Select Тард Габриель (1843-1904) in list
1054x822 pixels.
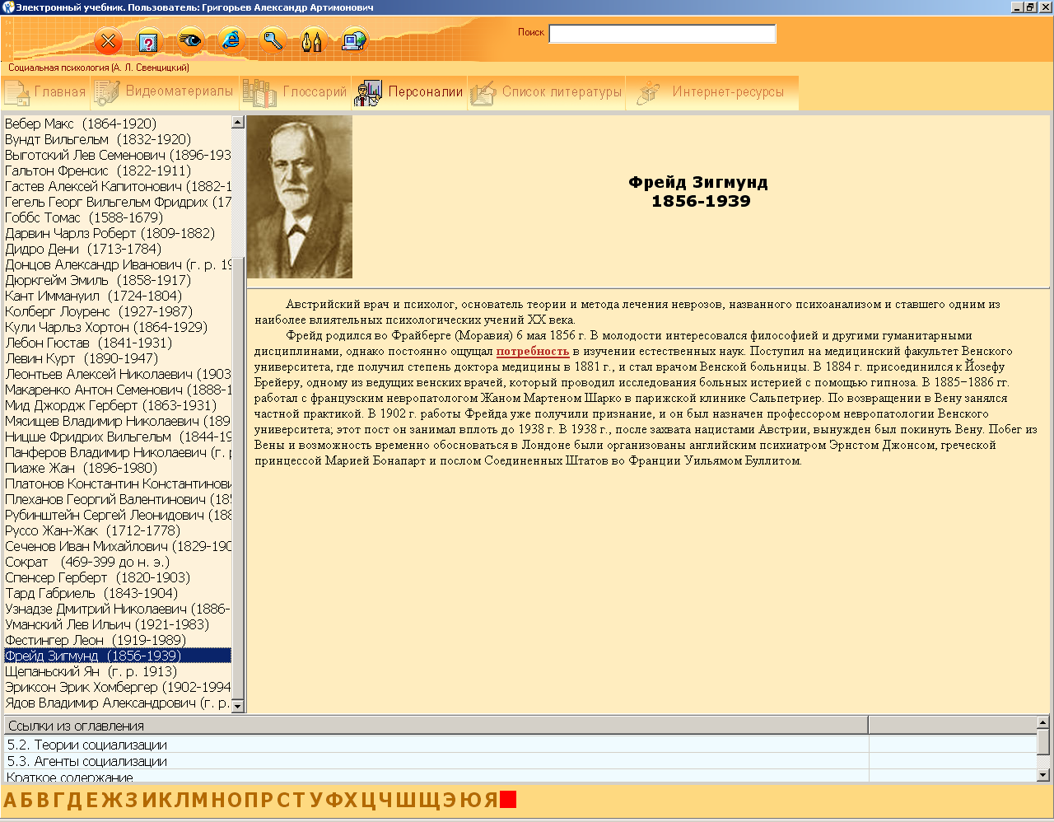[x=118, y=593]
